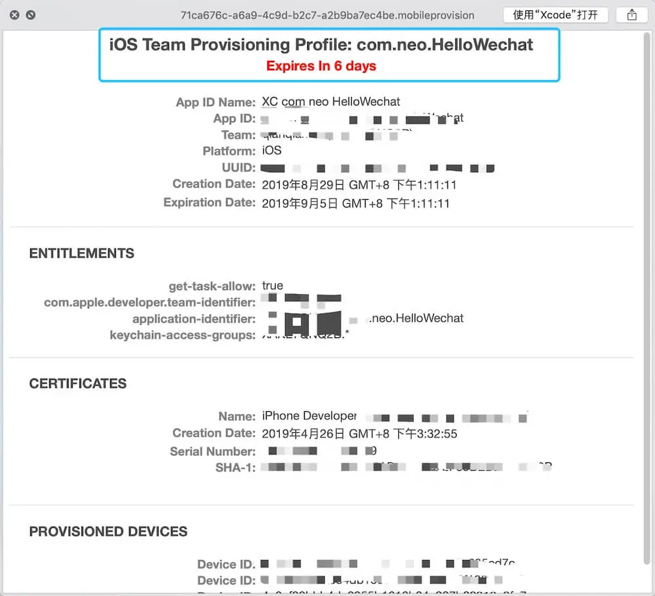This screenshot has height=596, width=655.
Task: Click the get-task-allow value true
Action: pyautogui.click(x=272, y=286)
